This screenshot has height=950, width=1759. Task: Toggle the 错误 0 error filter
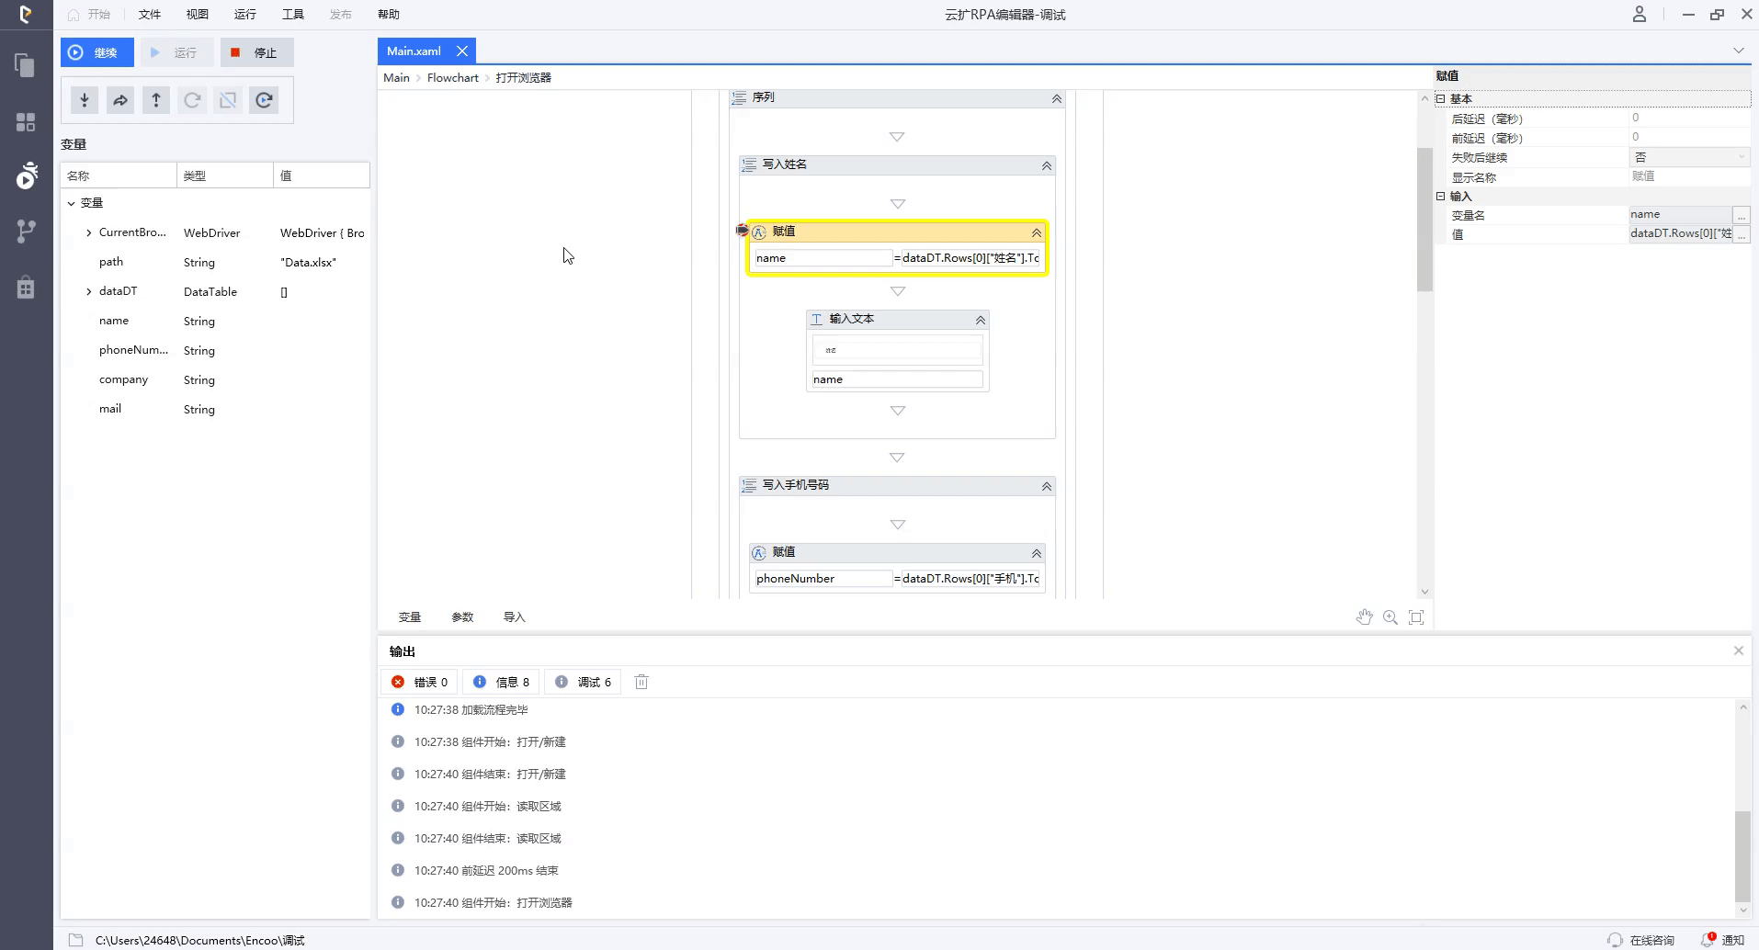point(420,682)
